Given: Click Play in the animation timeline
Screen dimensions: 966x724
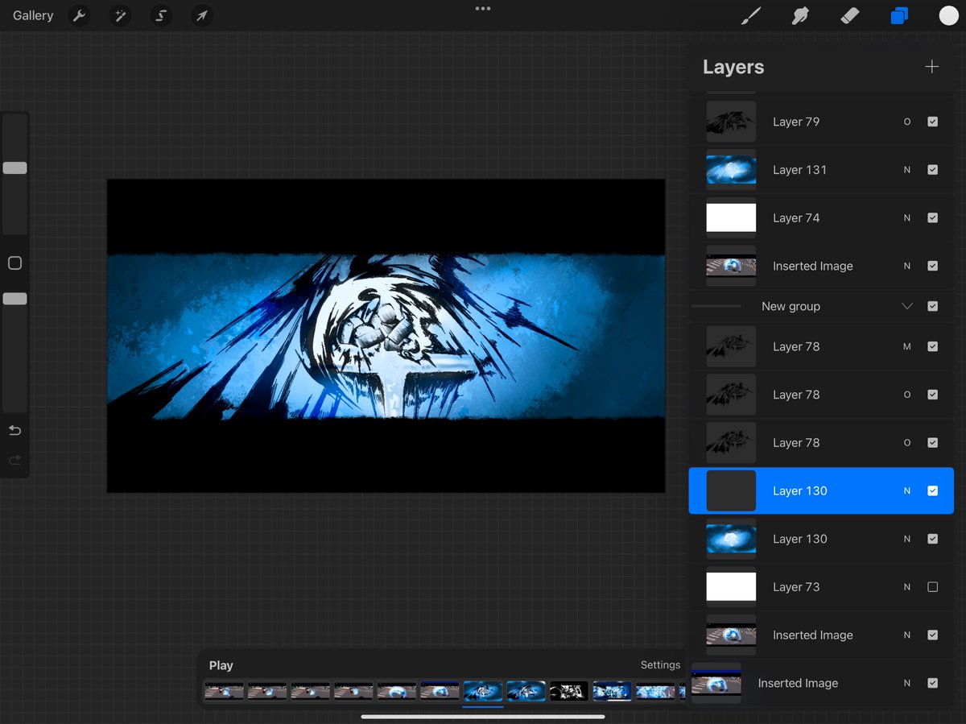Looking at the screenshot, I should (221, 665).
